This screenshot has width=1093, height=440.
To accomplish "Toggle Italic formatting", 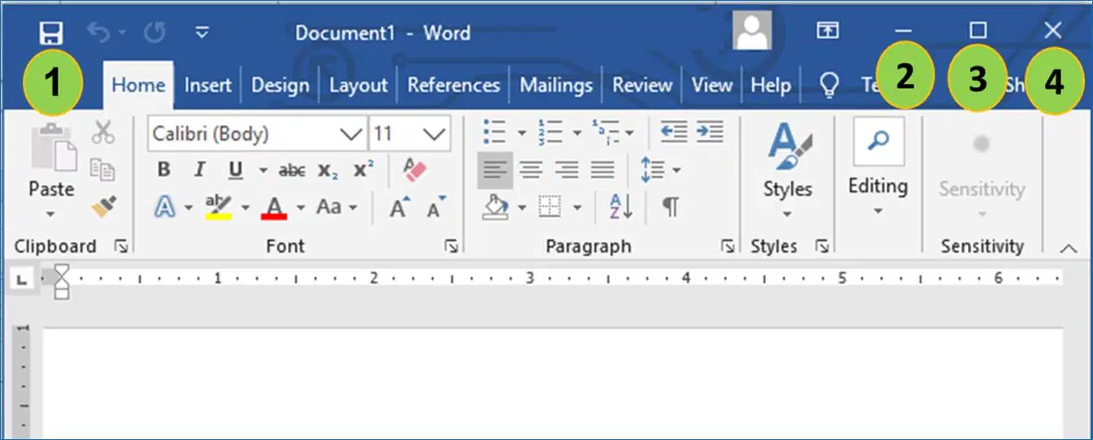I will pyautogui.click(x=199, y=170).
